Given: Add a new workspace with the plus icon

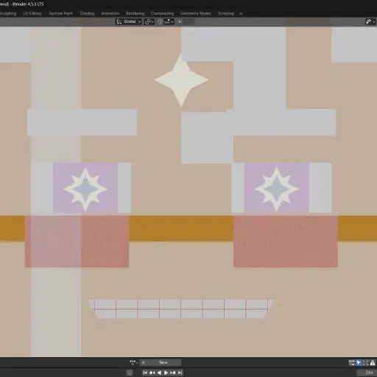Looking at the screenshot, I should [241, 13].
